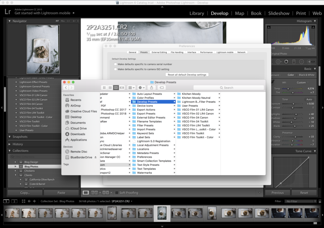Open WB Custom dropdown

(x=303, y=83)
